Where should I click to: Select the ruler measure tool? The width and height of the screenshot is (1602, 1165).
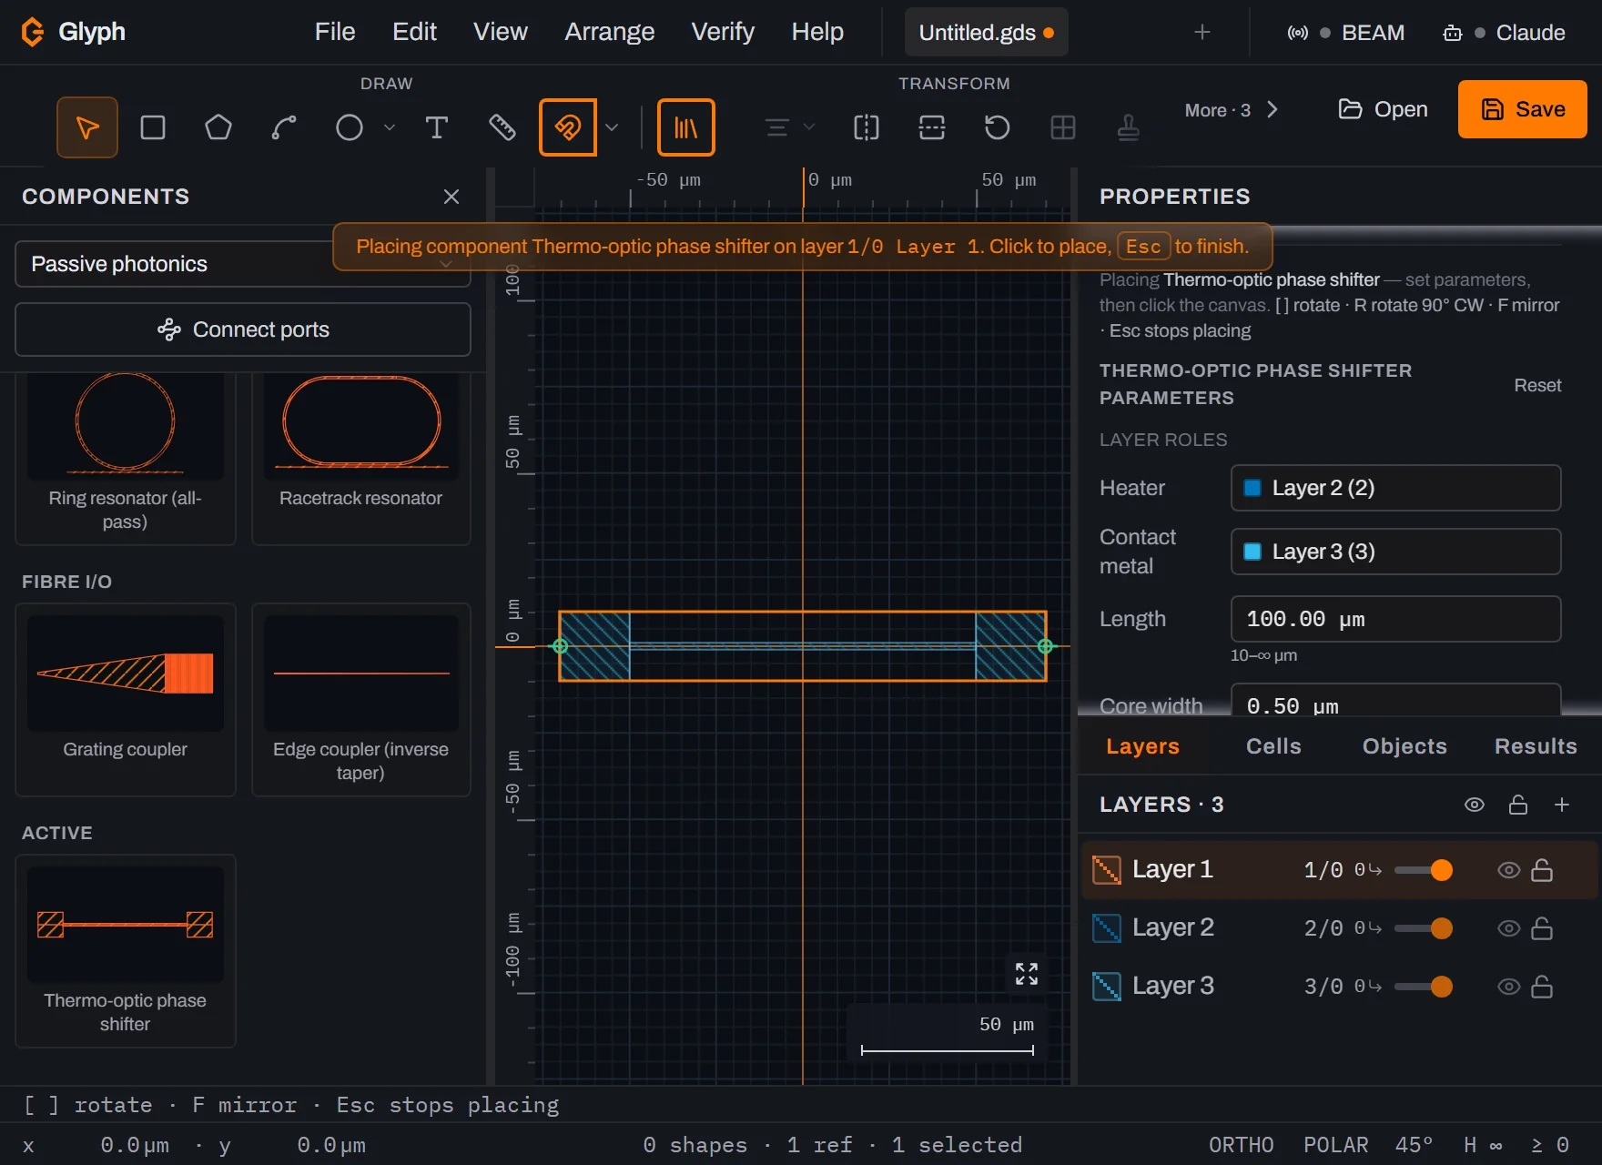tap(502, 127)
